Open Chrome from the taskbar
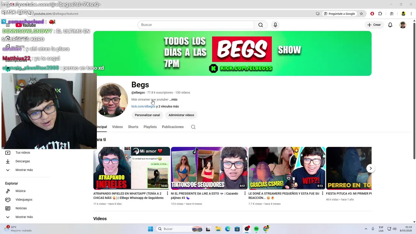 pos(266,229)
